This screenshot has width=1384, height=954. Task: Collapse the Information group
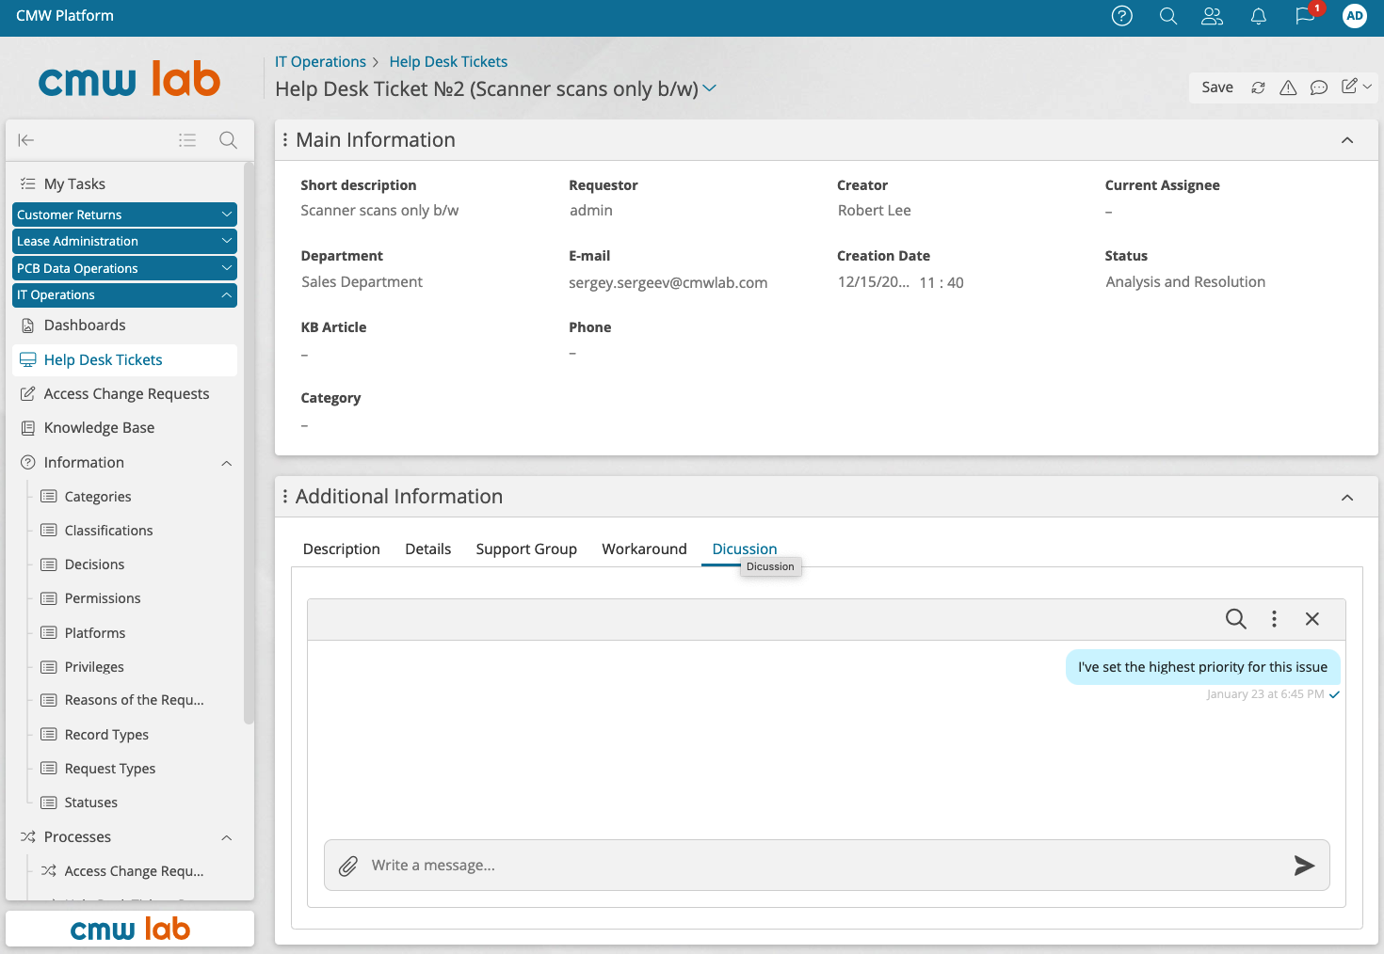[x=227, y=464]
